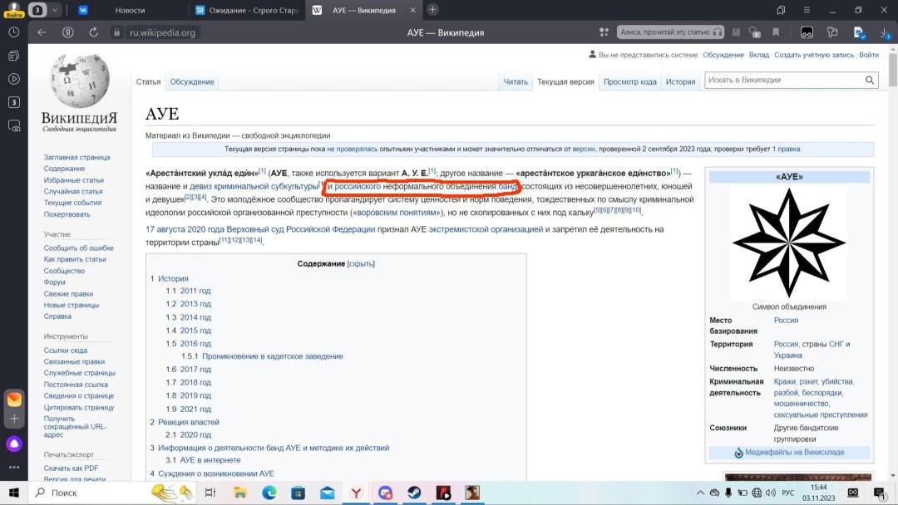This screenshot has height=505, width=898.
Task: Expand the tab group counter dropdown
Action: [x=55, y=10]
